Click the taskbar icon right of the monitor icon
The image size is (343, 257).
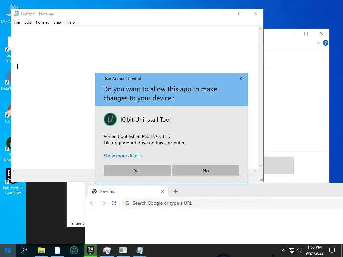(x=123, y=250)
